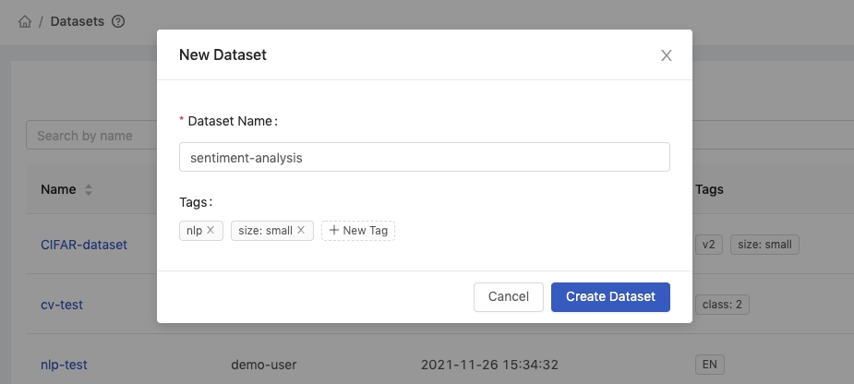Click the Search by name field
The width and height of the screenshot is (854, 384).
(91, 135)
